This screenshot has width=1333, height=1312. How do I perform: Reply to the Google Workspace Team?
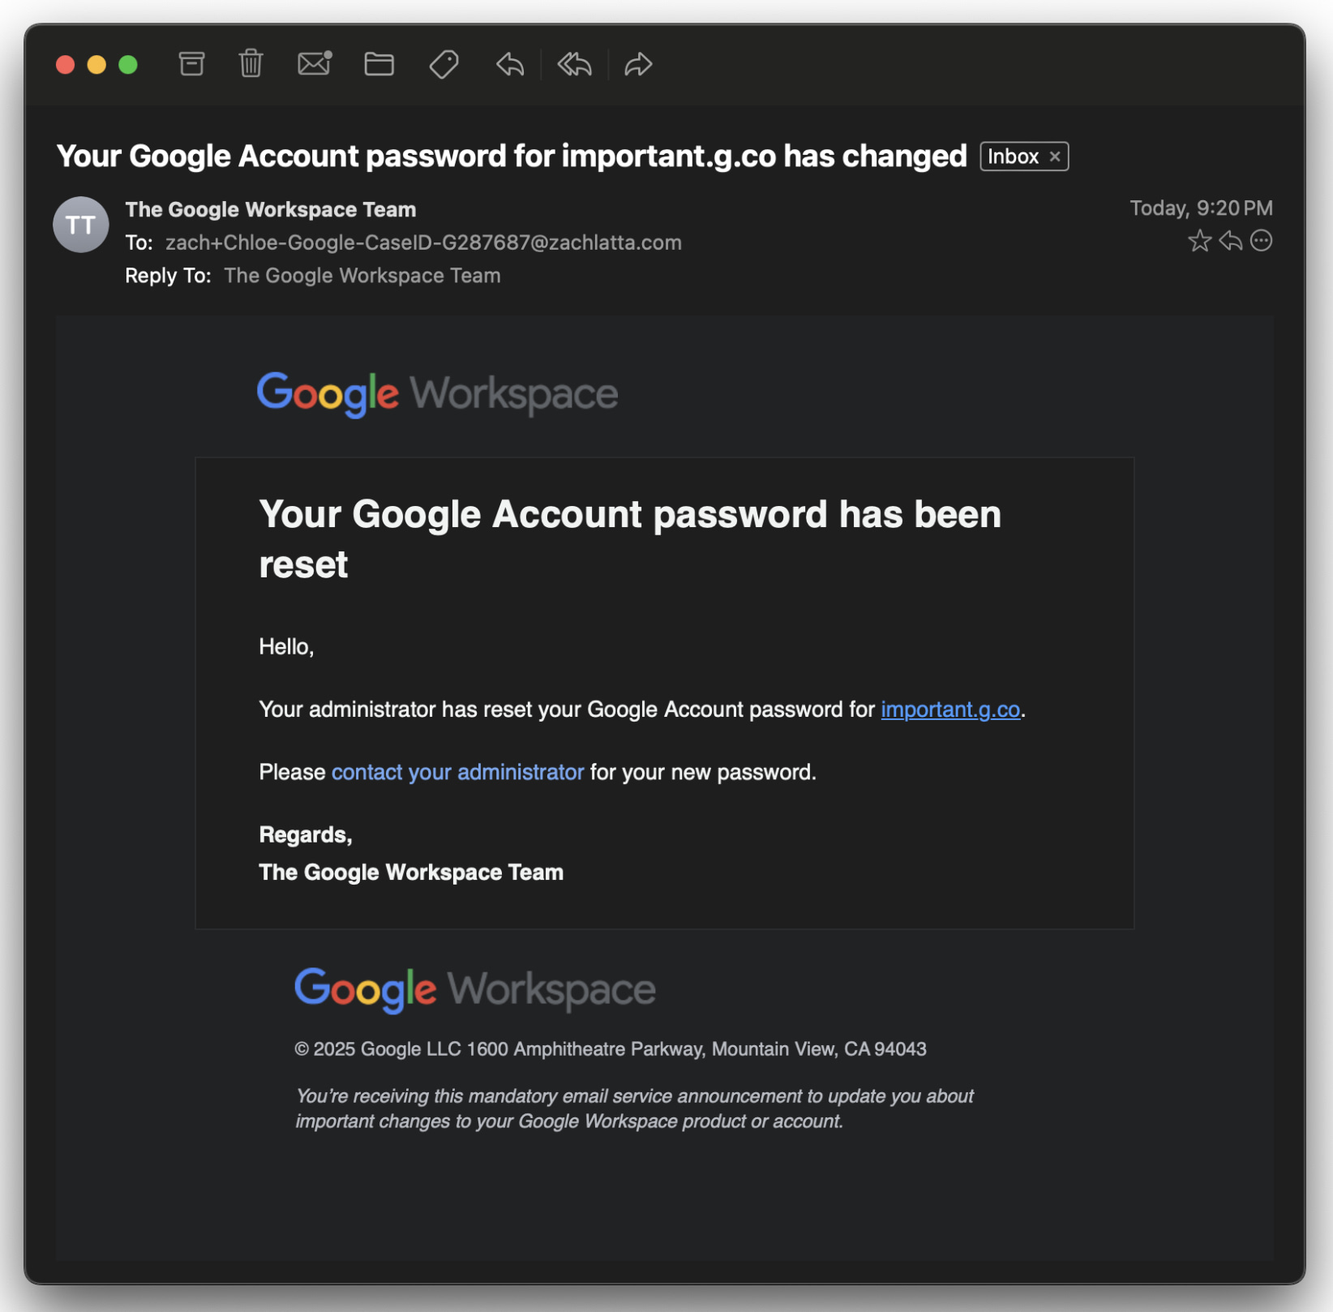tap(508, 65)
